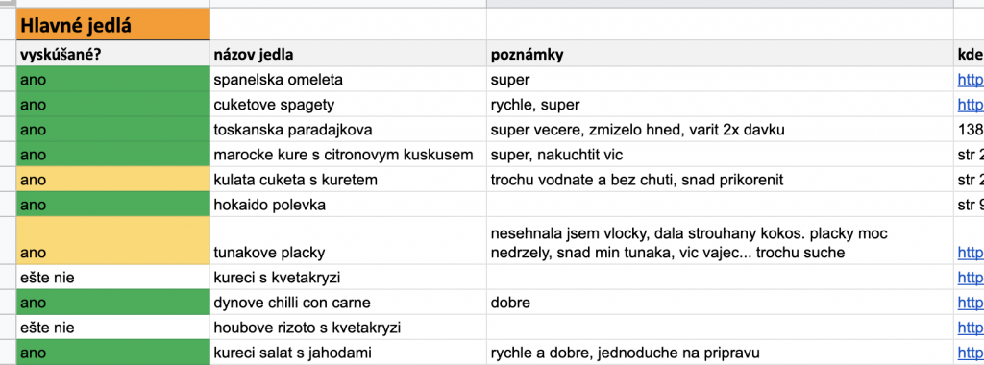Select the cell "kureci salat s jahodami"
Screen dimensions: 984x365
tap(348, 353)
